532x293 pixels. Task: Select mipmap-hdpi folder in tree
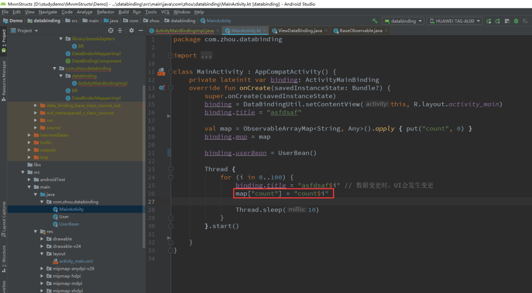point(67,276)
